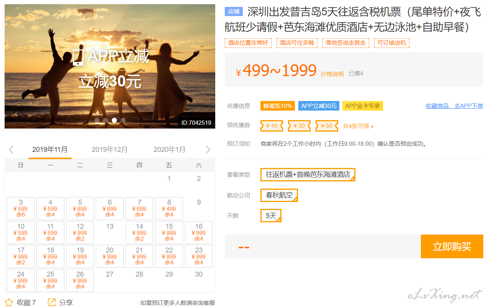Image resolution: width=486 pixels, height=308 pixels.
Task: Select airline 春秋航空 option
Action: coord(279,195)
